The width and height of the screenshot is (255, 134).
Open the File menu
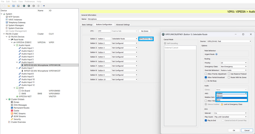[x=3, y=1]
